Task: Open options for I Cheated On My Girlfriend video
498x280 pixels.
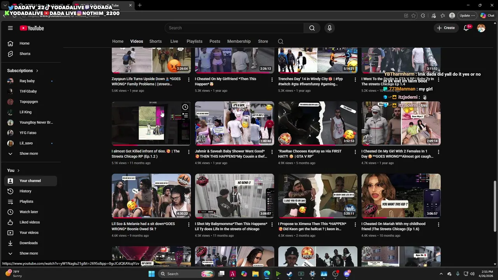Action: tap(272, 79)
